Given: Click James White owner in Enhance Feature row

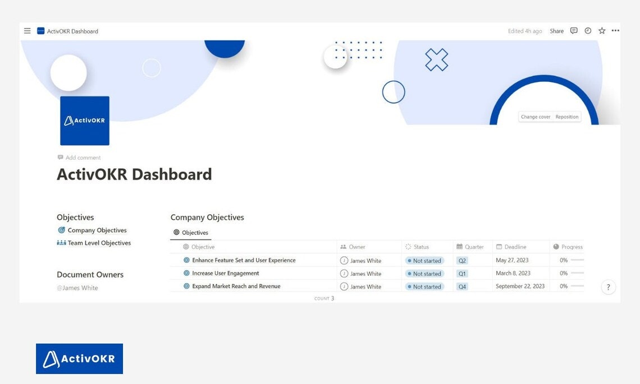Looking at the screenshot, I should tap(361, 261).
